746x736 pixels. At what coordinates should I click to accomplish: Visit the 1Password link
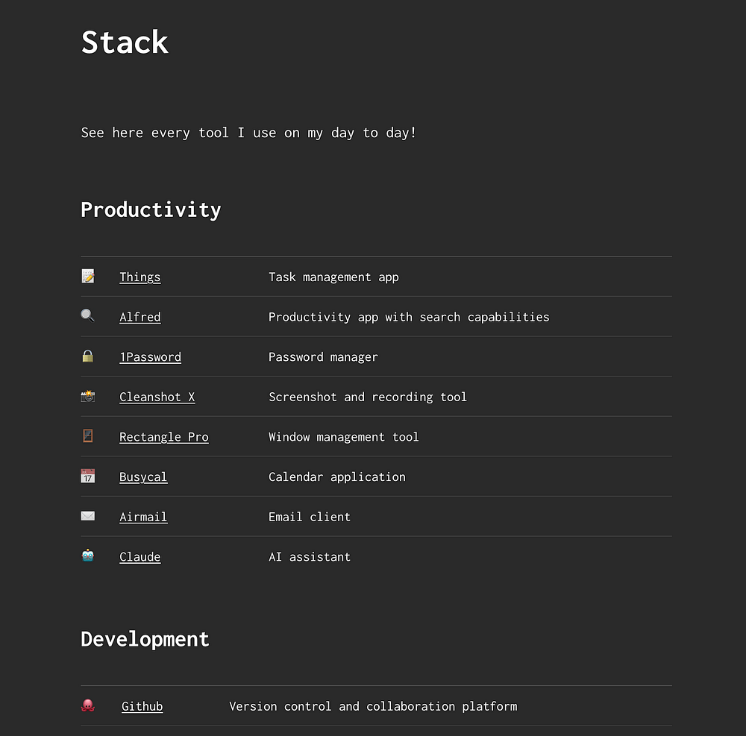click(150, 357)
